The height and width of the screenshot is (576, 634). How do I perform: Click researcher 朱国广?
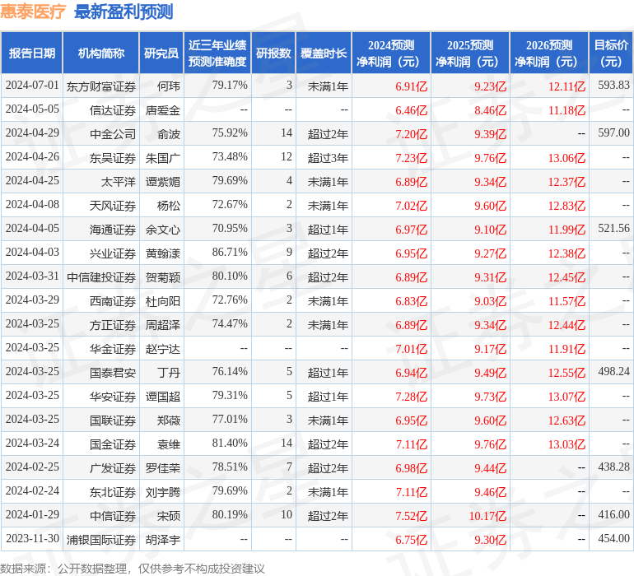[x=163, y=158]
